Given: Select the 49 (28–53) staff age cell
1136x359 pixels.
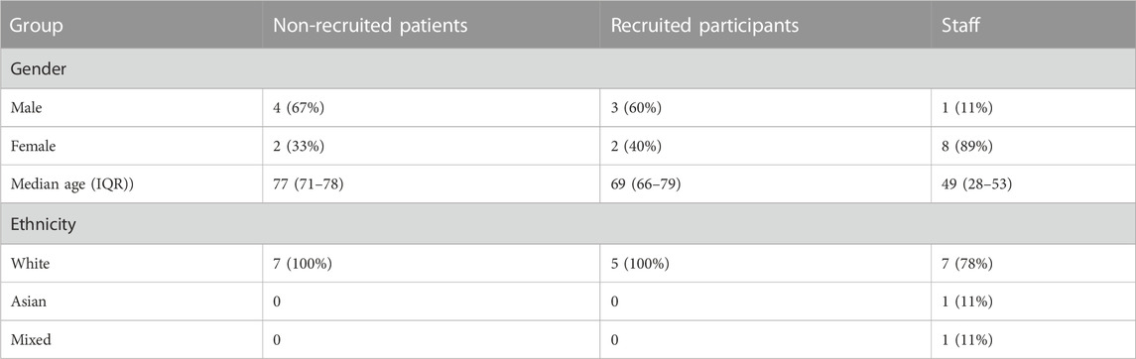Looking at the screenshot, I should (976, 183).
